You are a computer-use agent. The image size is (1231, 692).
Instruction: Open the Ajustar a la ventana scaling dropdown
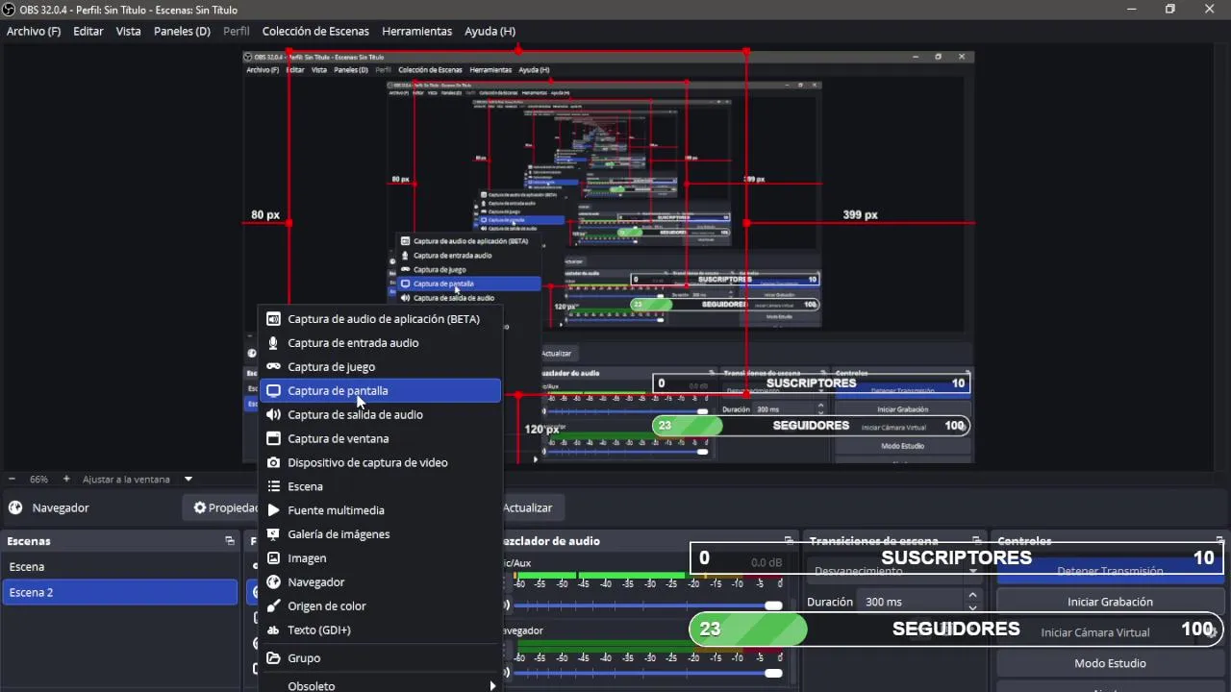188,479
